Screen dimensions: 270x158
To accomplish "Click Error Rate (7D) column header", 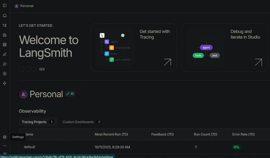I will click(243, 134).
